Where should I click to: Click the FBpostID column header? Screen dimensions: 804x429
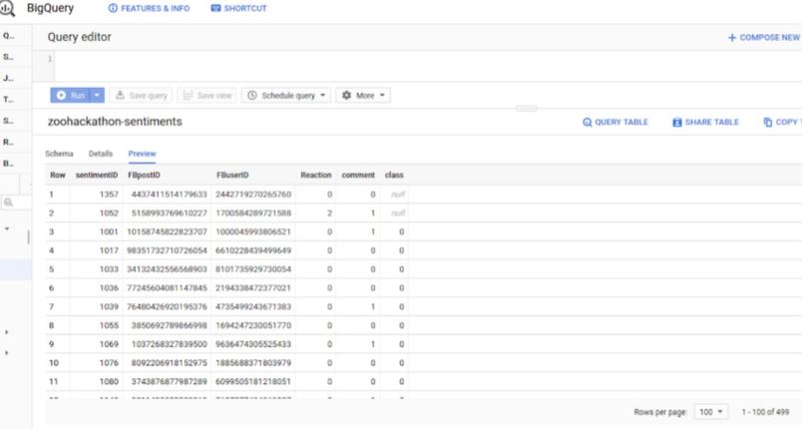144,175
